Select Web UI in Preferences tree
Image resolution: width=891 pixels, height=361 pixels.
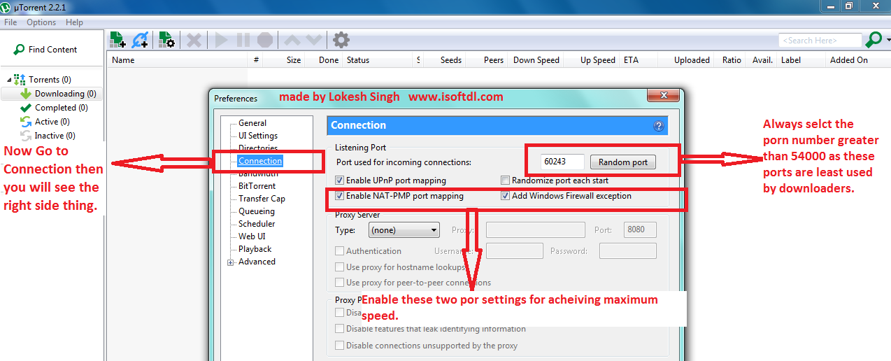[x=252, y=236]
